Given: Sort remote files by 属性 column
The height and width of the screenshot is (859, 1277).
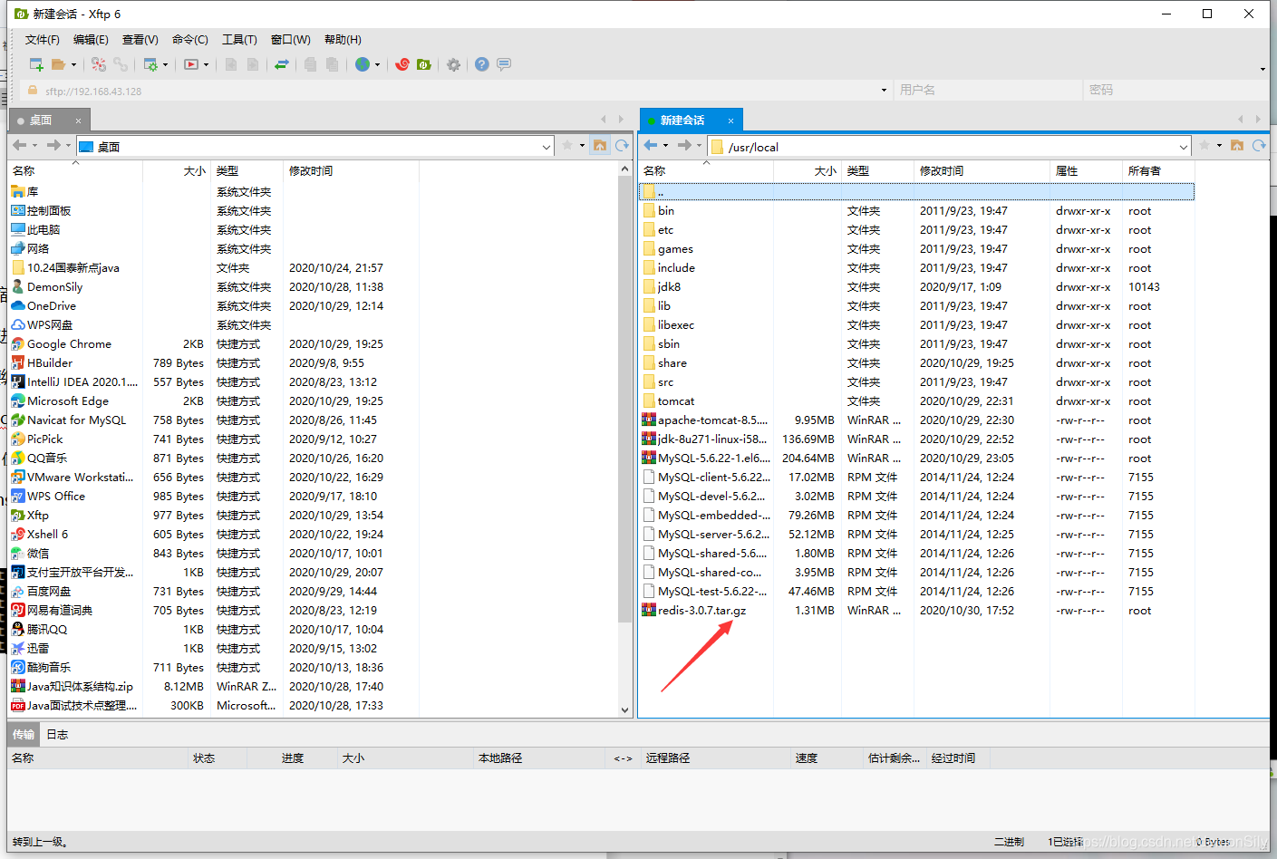Looking at the screenshot, I should 1086,171.
